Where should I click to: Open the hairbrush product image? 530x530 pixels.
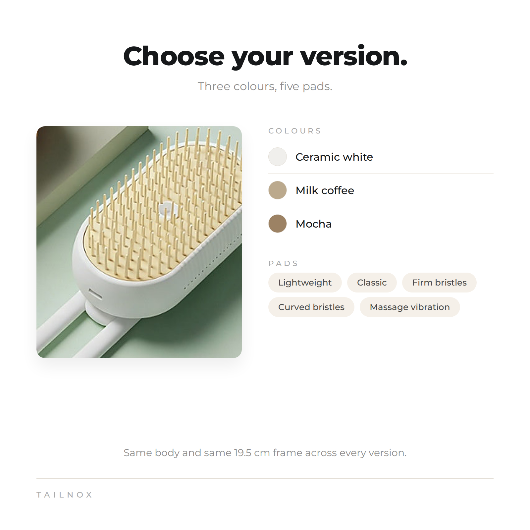[x=139, y=242]
